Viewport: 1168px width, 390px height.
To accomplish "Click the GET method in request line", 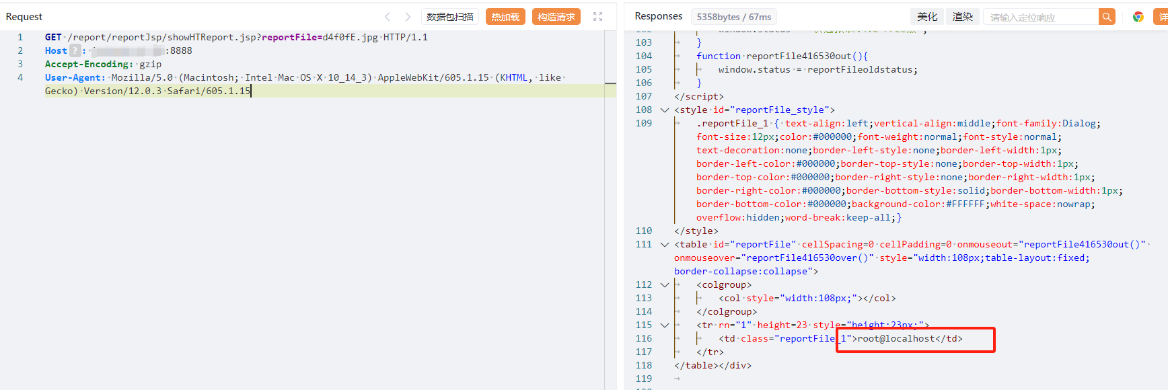I will tap(53, 37).
